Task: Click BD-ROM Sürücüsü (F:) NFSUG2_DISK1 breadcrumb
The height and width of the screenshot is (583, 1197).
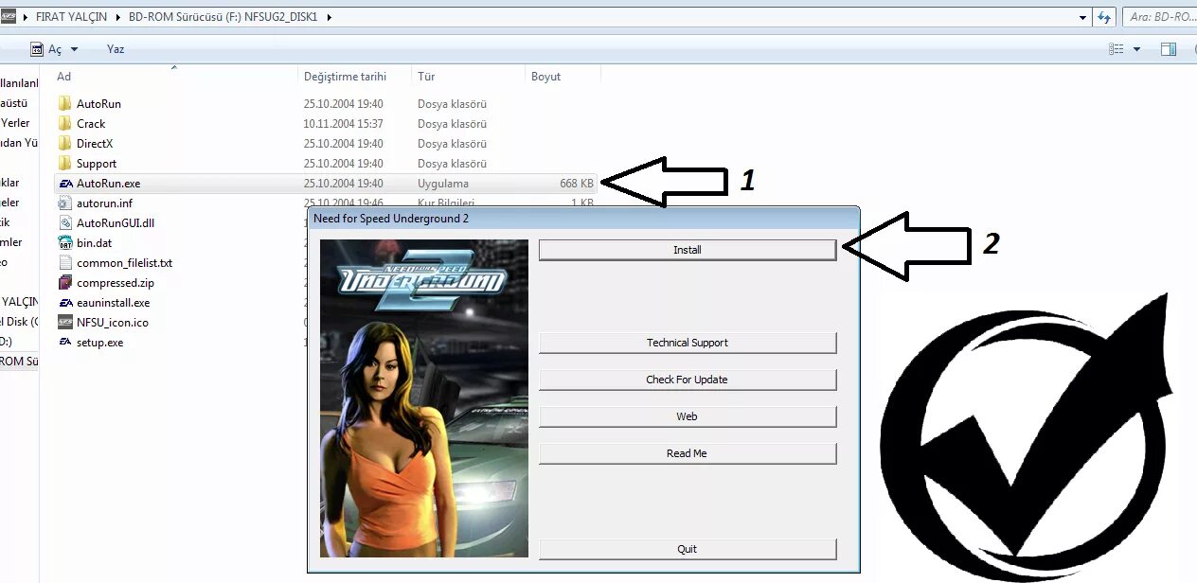Action: pos(223,17)
